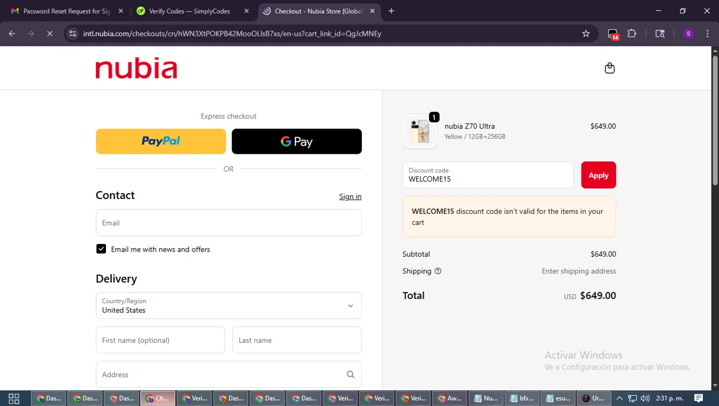This screenshot has height=406, width=719.
Task: Open the 'esu...' notepad file in taskbar
Action: (558, 398)
